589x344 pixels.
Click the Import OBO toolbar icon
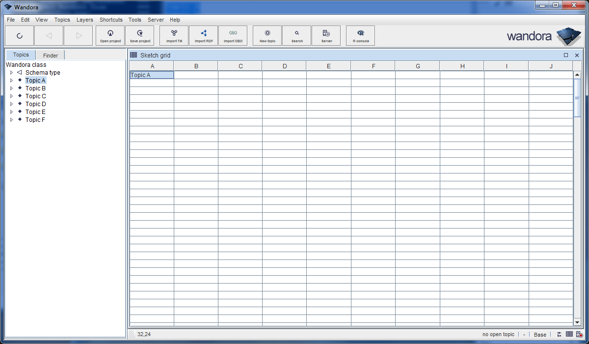click(233, 35)
